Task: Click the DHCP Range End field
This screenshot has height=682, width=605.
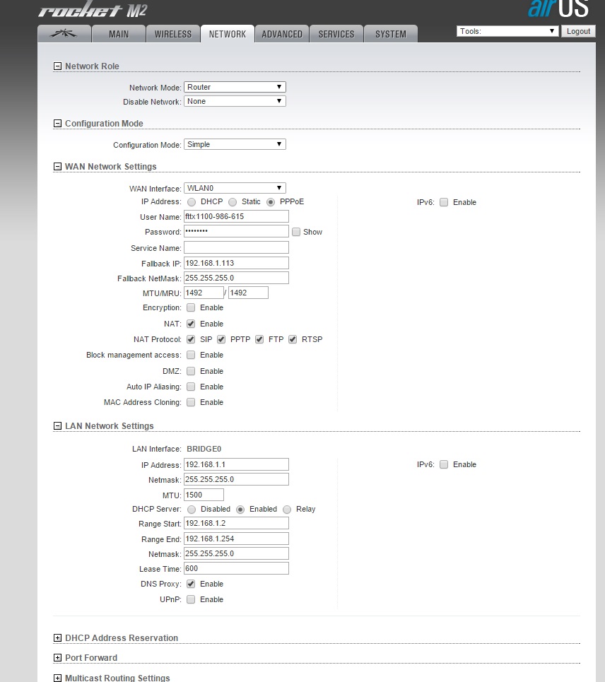Action: [236, 539]
